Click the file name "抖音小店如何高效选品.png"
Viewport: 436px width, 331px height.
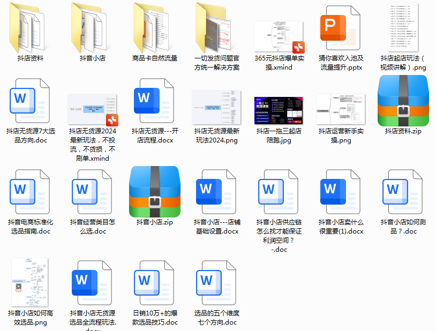(31, 318)
